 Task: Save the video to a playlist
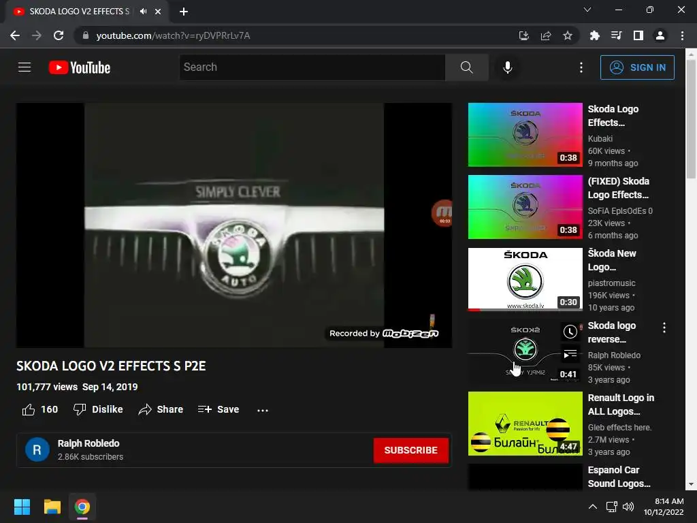click(218, 409)
